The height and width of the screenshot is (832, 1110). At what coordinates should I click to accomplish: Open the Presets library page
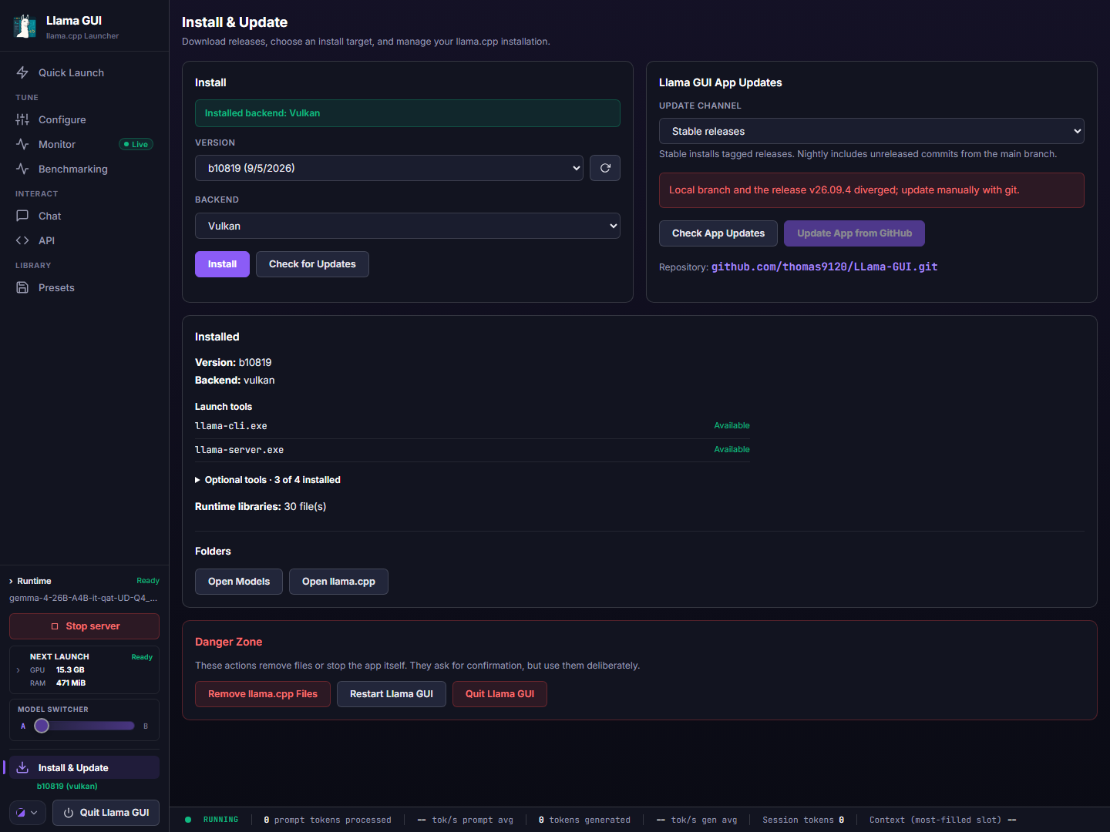(x=85, y=287)
